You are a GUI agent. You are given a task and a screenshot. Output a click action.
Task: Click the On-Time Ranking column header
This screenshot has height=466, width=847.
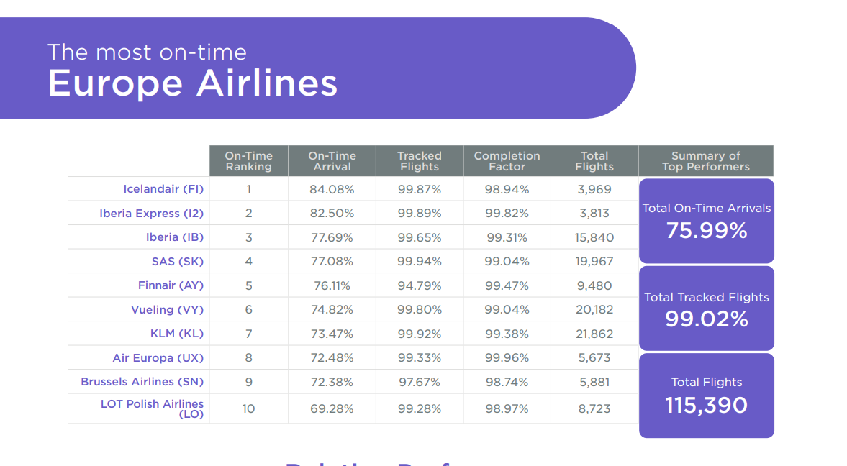click(248, 161)
